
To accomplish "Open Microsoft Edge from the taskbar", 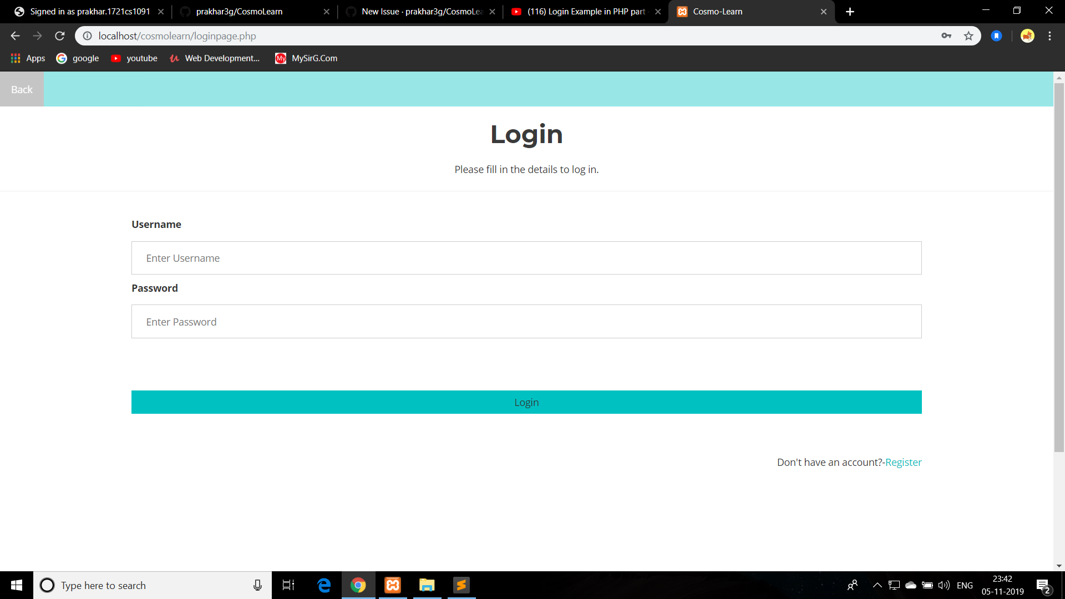I will point(324,585).
